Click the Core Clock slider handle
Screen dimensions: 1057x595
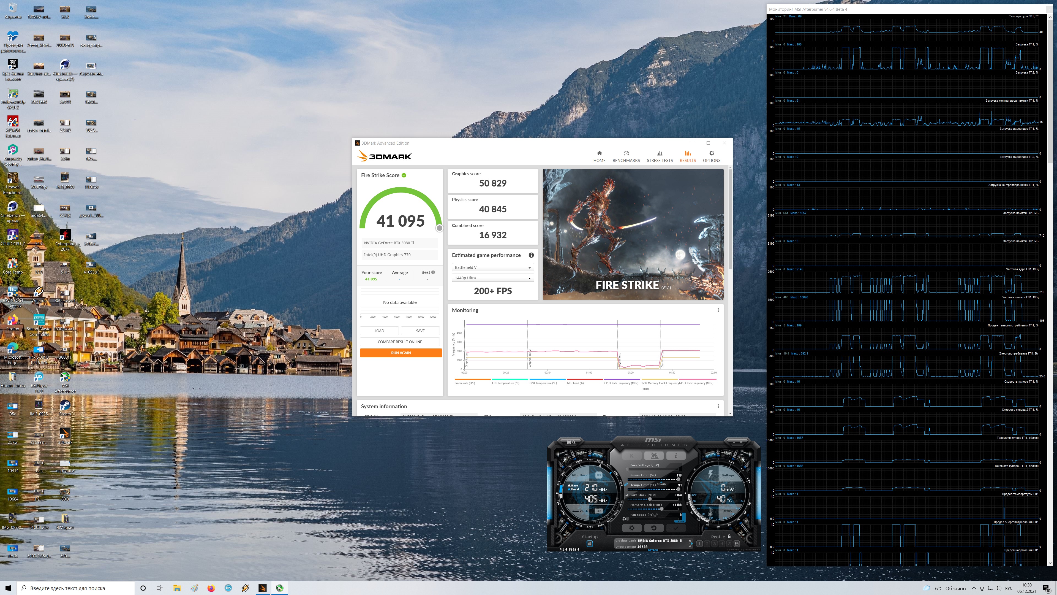(650, 499)
